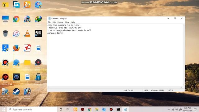Open the notification Action Center
Screen dimensions: 199x112
click(195, 109)
